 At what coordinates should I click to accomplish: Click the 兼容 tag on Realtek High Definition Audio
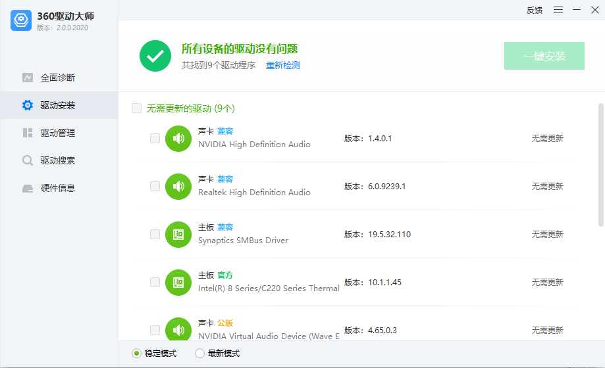(225, 179)
